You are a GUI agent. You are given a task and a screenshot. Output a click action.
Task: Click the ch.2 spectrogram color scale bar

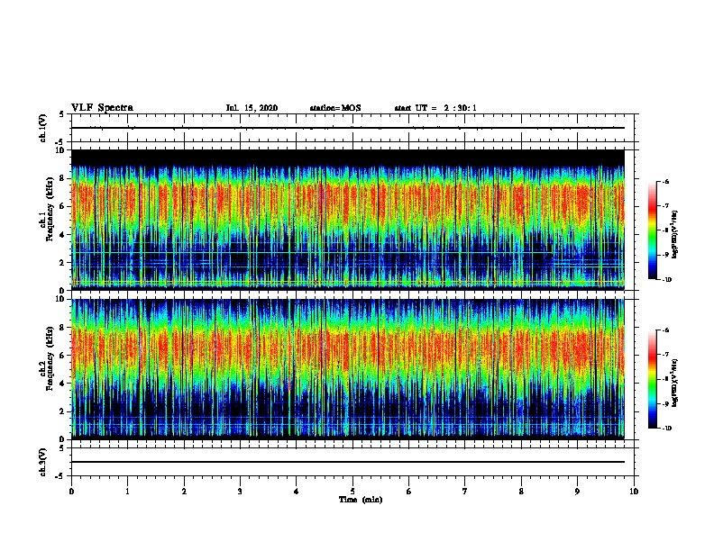click(652, 379)
